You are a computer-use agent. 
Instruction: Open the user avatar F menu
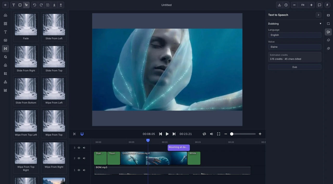328,5
